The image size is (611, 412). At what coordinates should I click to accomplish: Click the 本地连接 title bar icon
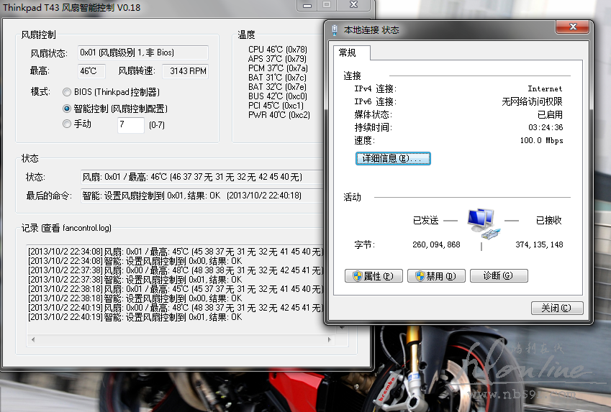click(x=335, y=30)
